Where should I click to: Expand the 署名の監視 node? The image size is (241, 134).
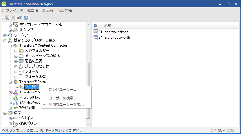point(16,61)
